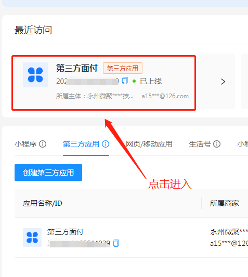Click the 所属主体 company text on card
248x277 pixels.
point(95,96)
